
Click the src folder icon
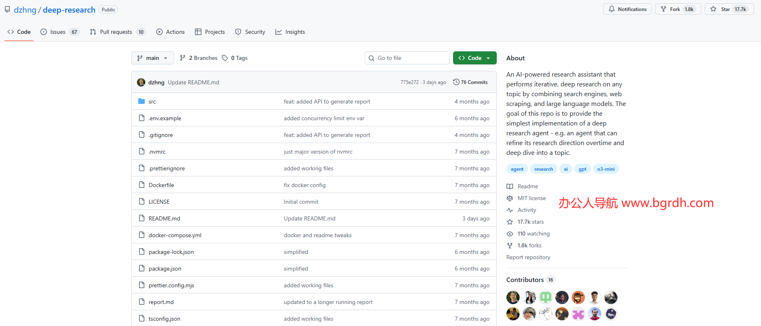[x=142, y=101]
